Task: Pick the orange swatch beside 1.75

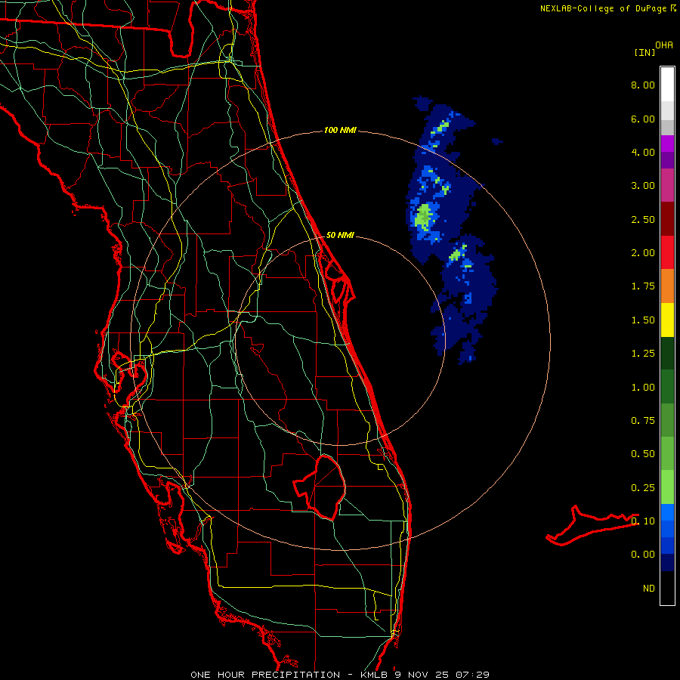Action: pyautogui.click(x=667, y=286)
